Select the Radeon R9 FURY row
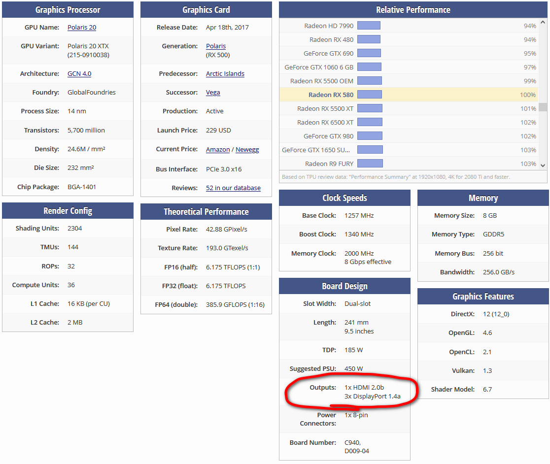Viewport: 550px width, 464px height. [x=409, y=164]
